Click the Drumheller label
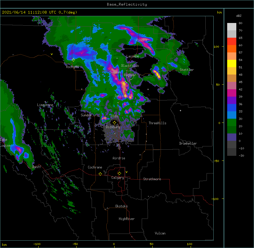 [188, 143]
